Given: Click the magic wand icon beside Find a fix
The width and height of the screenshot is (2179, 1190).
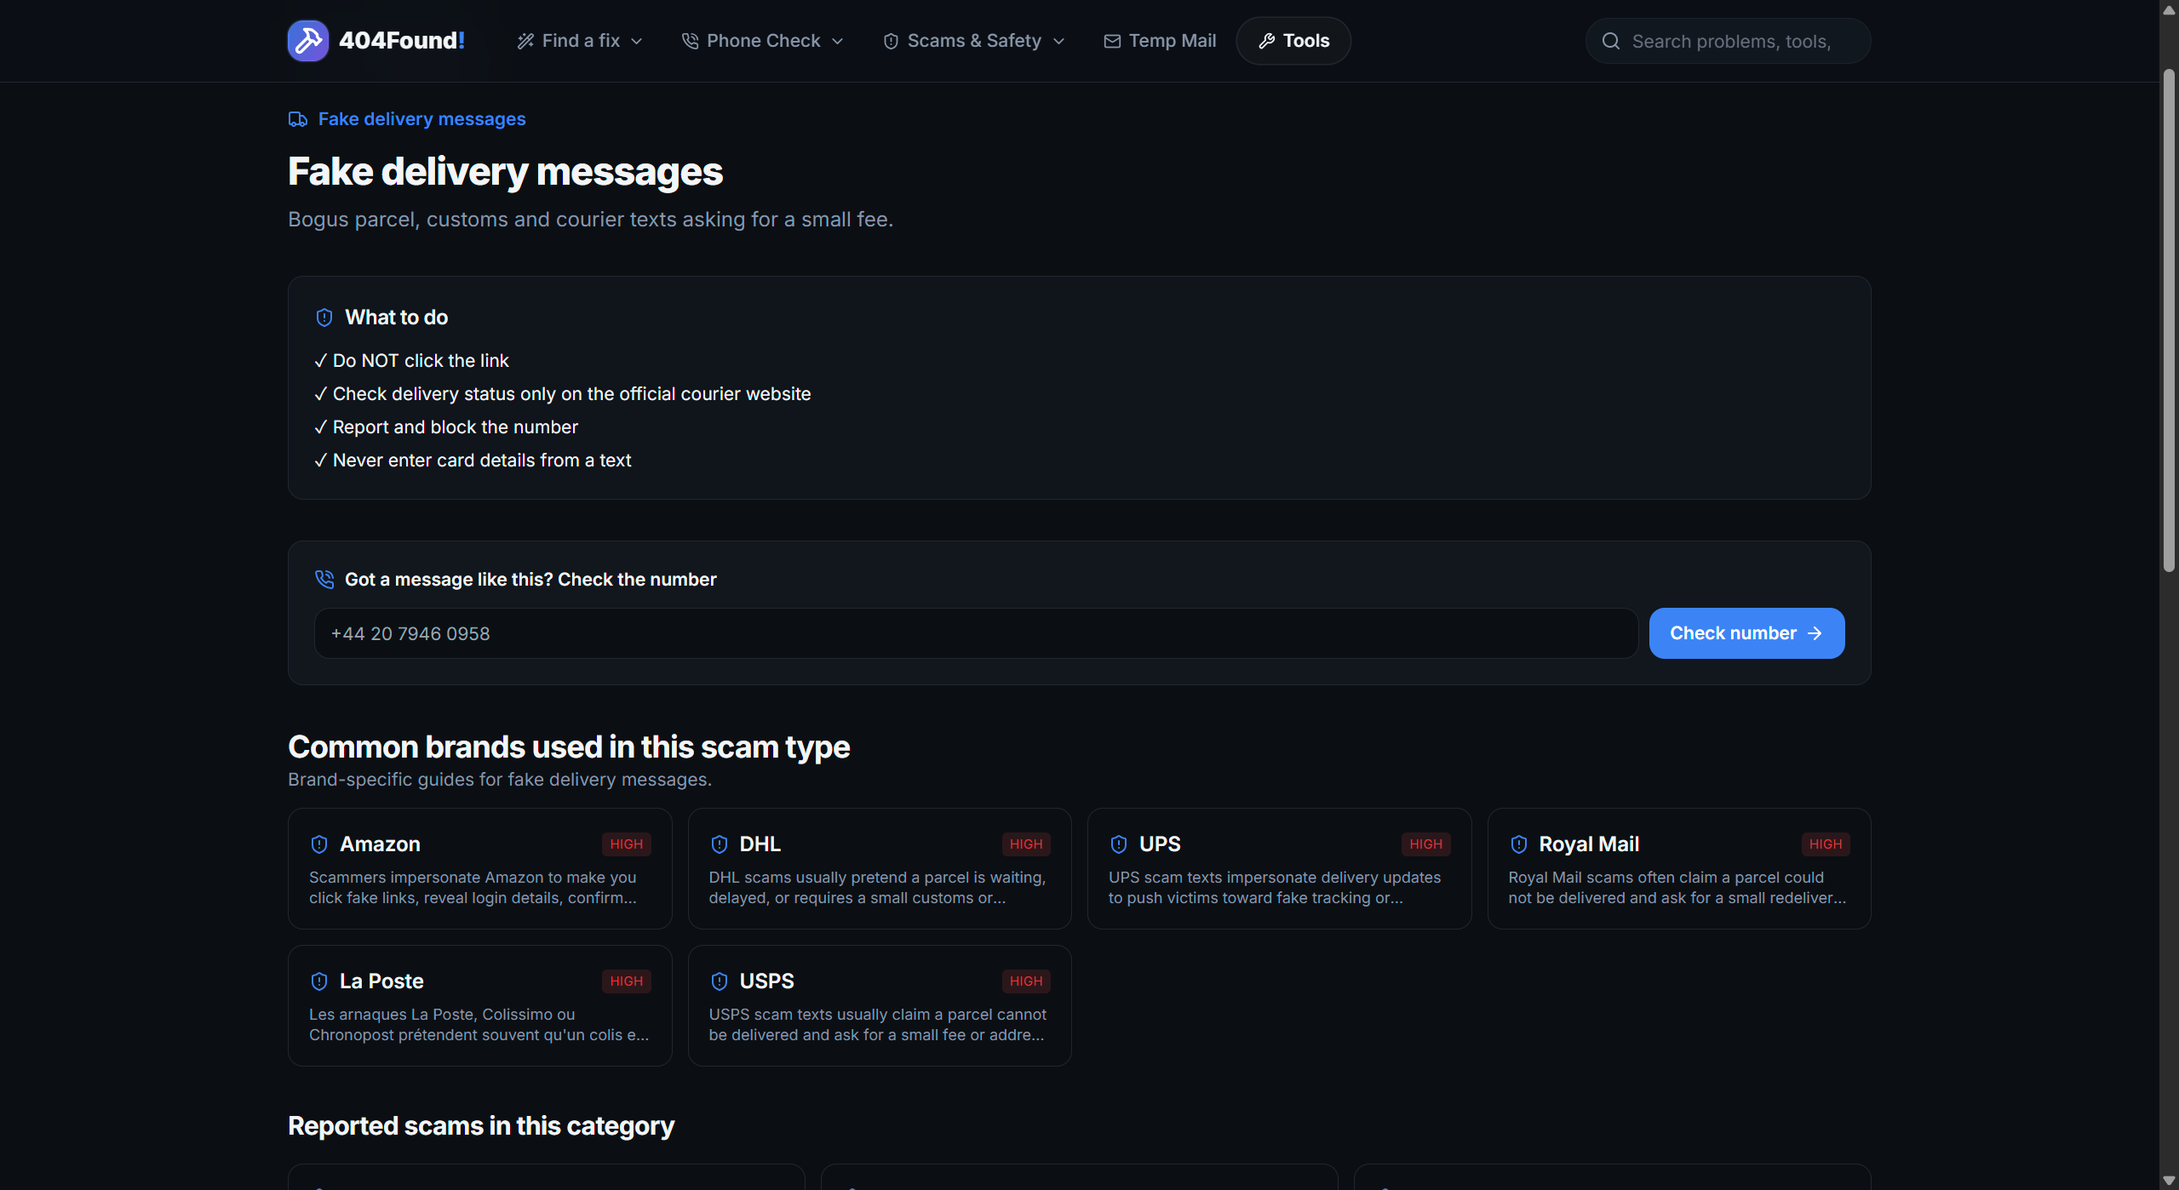Looking at the screenshot, I should (525, 41).
